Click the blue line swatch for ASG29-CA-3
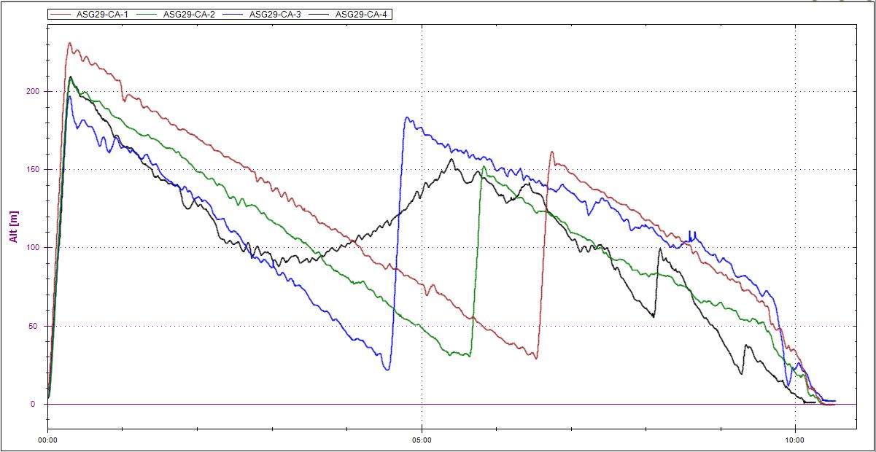876x452 pixels. click(x=234, y=14)
